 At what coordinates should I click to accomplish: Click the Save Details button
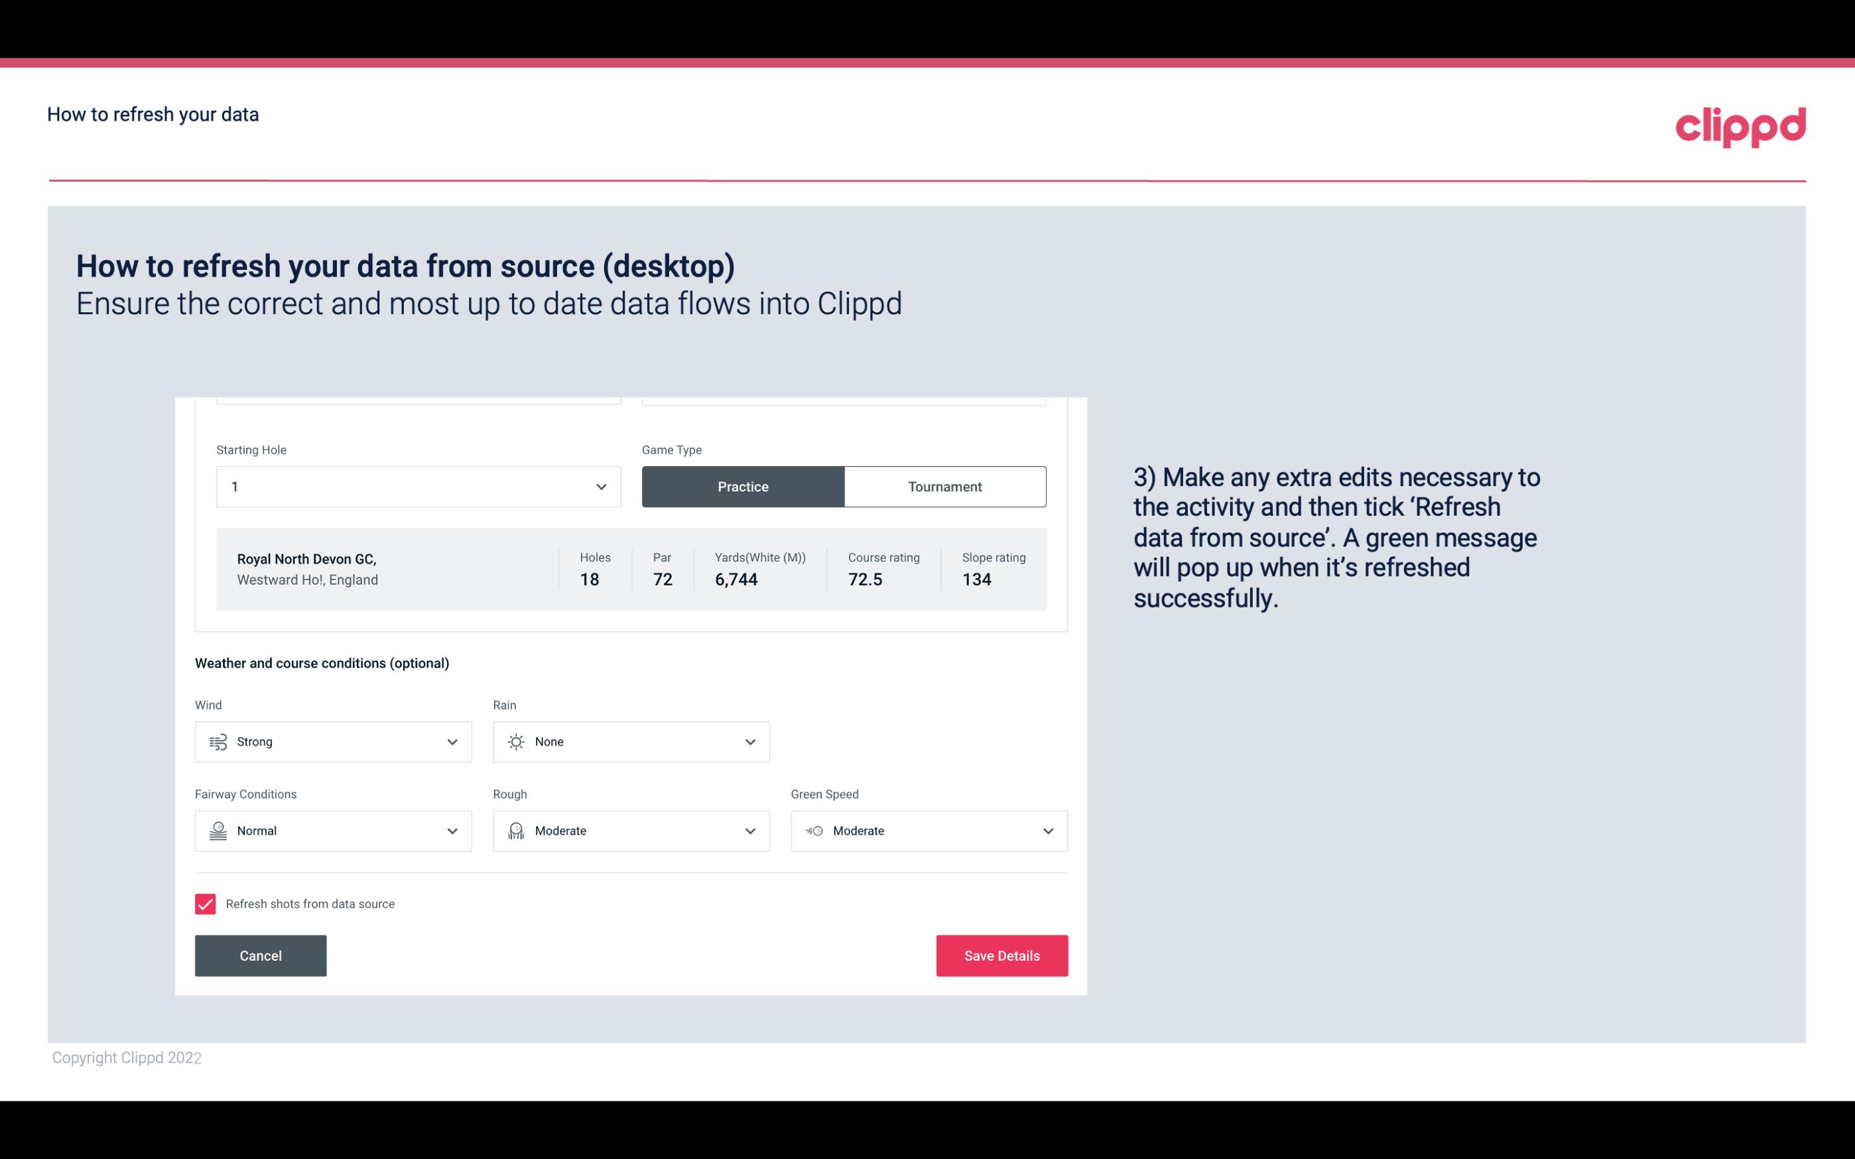pyautogui.click(x=1001, y=955)
